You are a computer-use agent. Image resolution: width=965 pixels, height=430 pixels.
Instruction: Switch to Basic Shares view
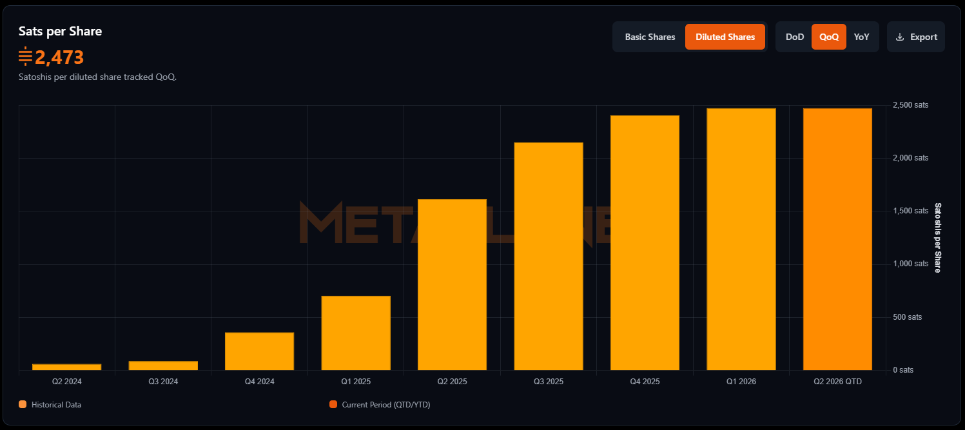click(x=650, y=37)
